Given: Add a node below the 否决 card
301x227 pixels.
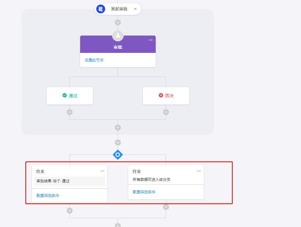Looking at the screenshot, I should coord(166,112).
